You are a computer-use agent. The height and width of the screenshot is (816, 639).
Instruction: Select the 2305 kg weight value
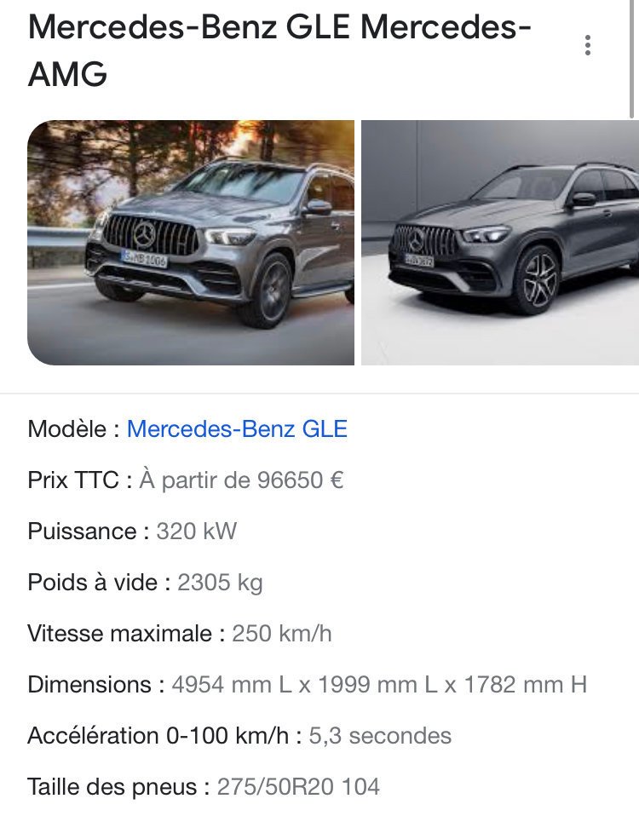[220, 583]
